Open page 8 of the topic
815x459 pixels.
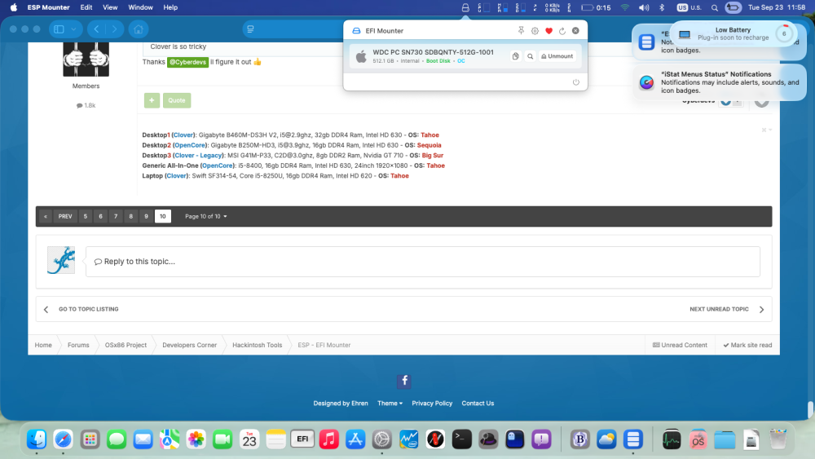pyautogui.click(x=131, y=216)
